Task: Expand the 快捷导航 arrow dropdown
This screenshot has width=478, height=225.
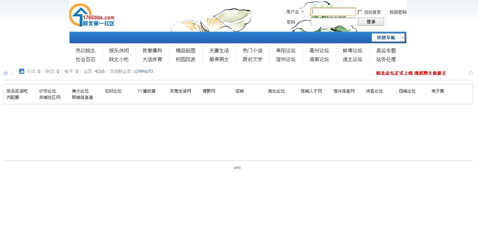Action: point(403,38)
